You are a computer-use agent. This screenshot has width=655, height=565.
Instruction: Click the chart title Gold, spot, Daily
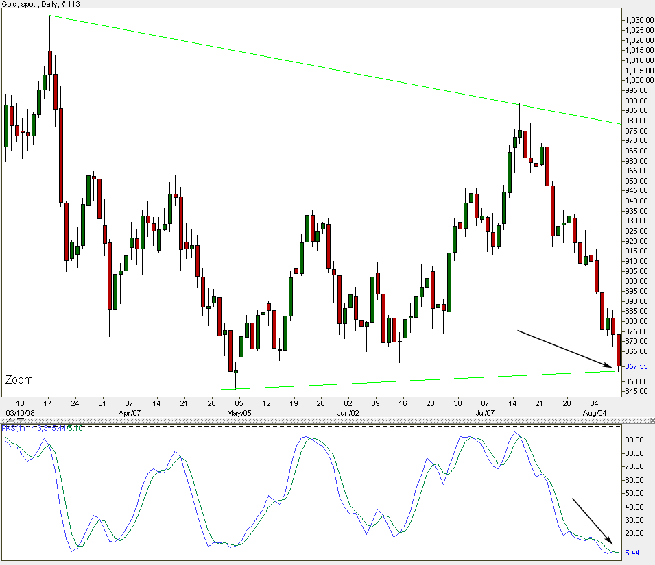click(x=41, y=5)
